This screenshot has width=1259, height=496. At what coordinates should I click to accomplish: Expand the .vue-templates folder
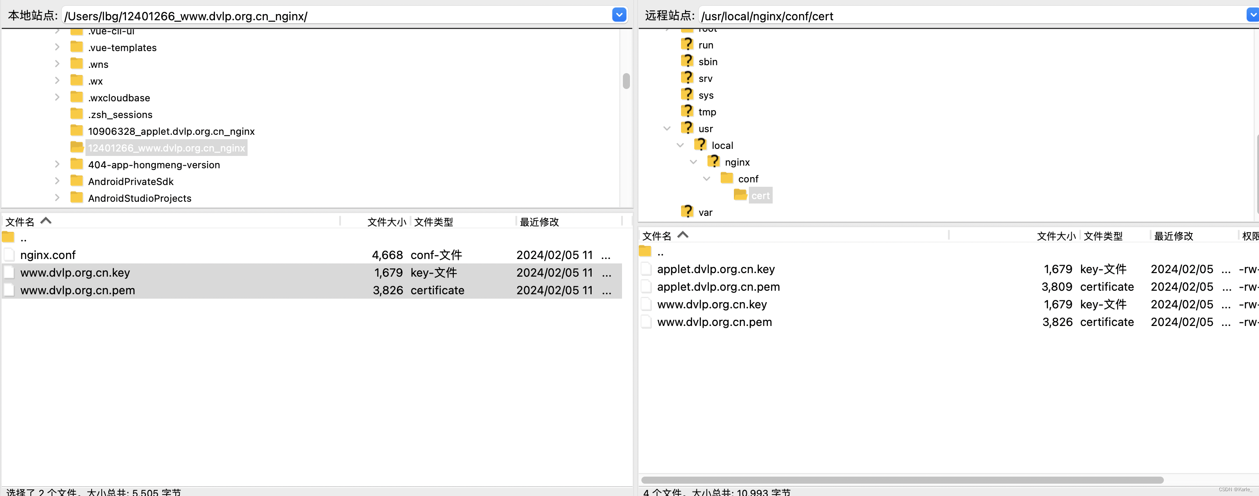pyautogui.click(x=57, y=48)
